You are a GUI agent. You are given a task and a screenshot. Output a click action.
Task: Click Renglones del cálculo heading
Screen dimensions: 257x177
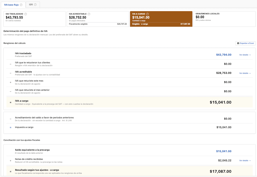coord(15,43)
